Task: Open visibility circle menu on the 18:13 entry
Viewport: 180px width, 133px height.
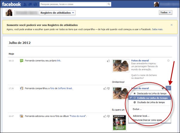Action: [168, 61]
